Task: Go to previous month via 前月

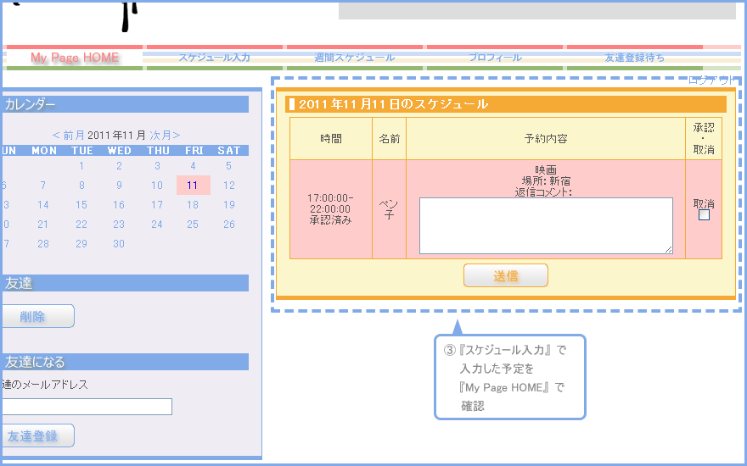Action: click(x=69, y=135)
